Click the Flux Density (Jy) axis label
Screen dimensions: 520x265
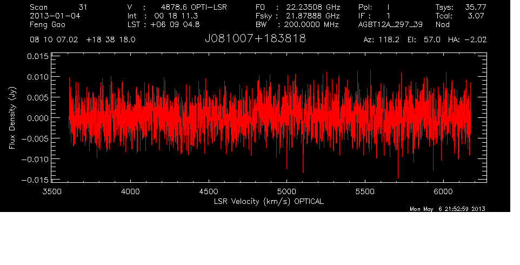tap(12, 118)
